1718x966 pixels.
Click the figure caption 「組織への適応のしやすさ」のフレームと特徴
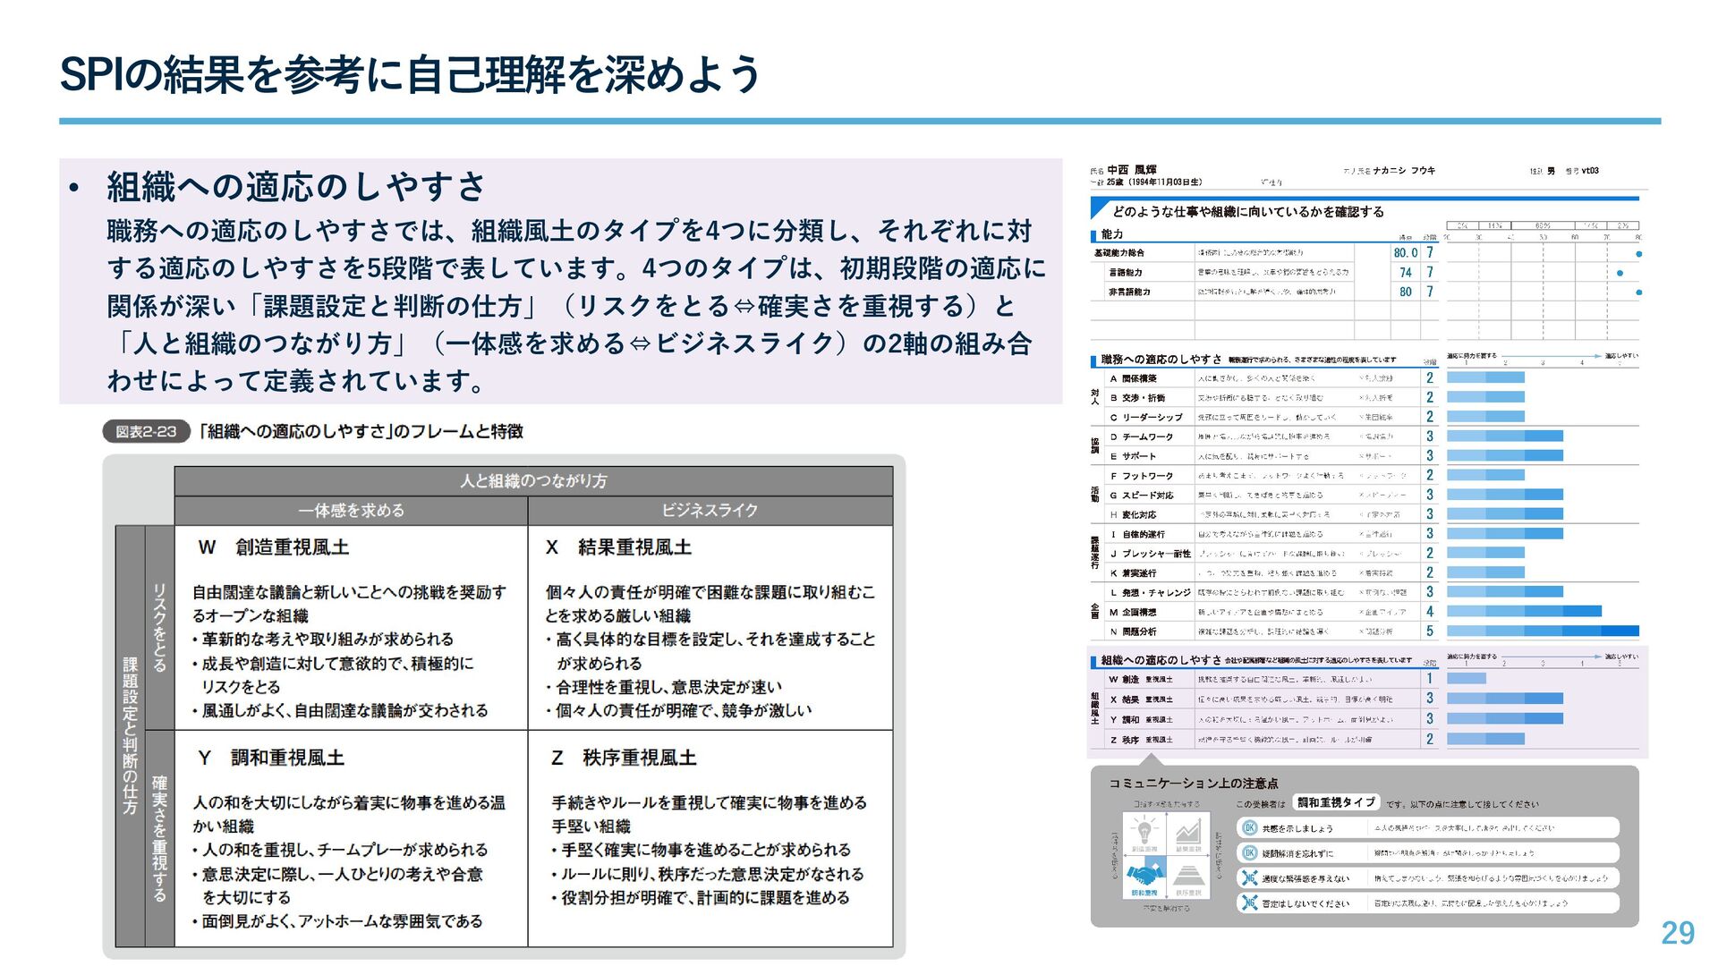point(361,432)
